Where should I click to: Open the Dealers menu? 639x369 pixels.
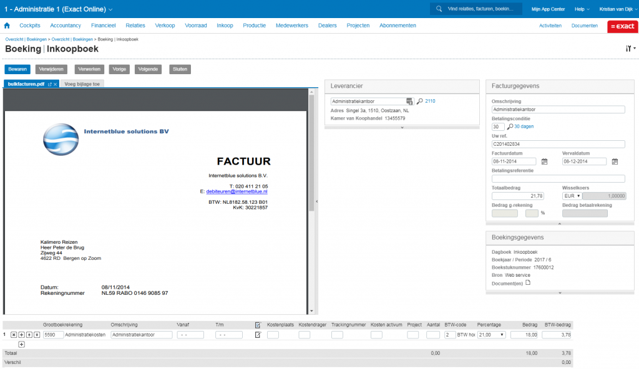pos(327,26)
